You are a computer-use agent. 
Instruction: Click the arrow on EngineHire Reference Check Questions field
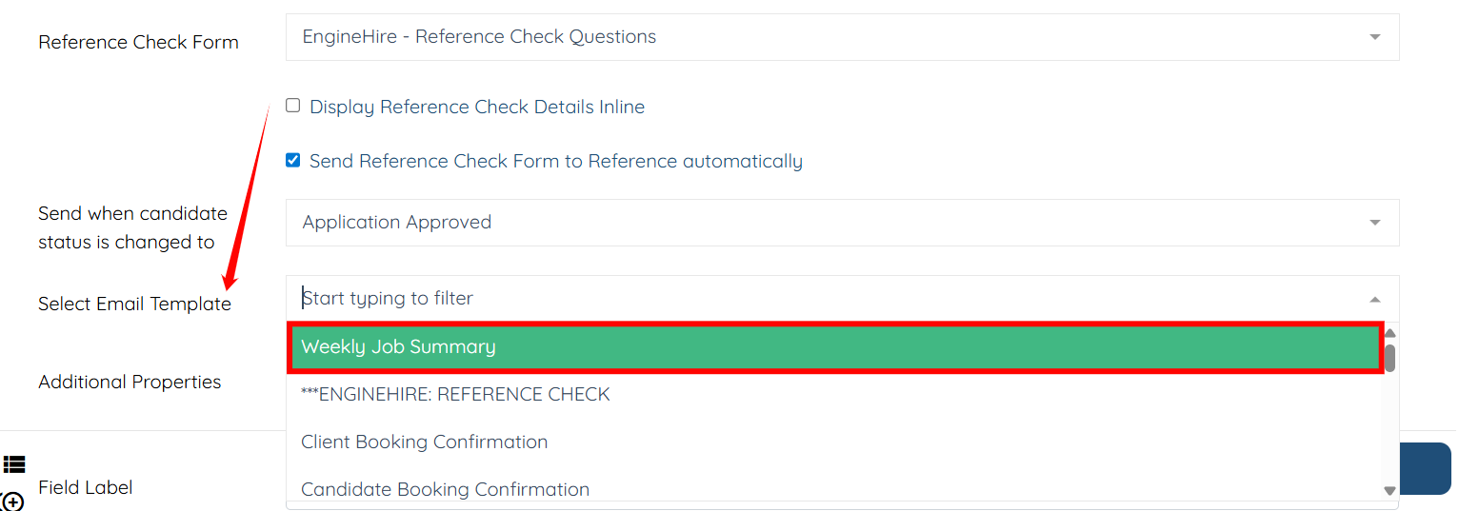(x=1374, y=37)
